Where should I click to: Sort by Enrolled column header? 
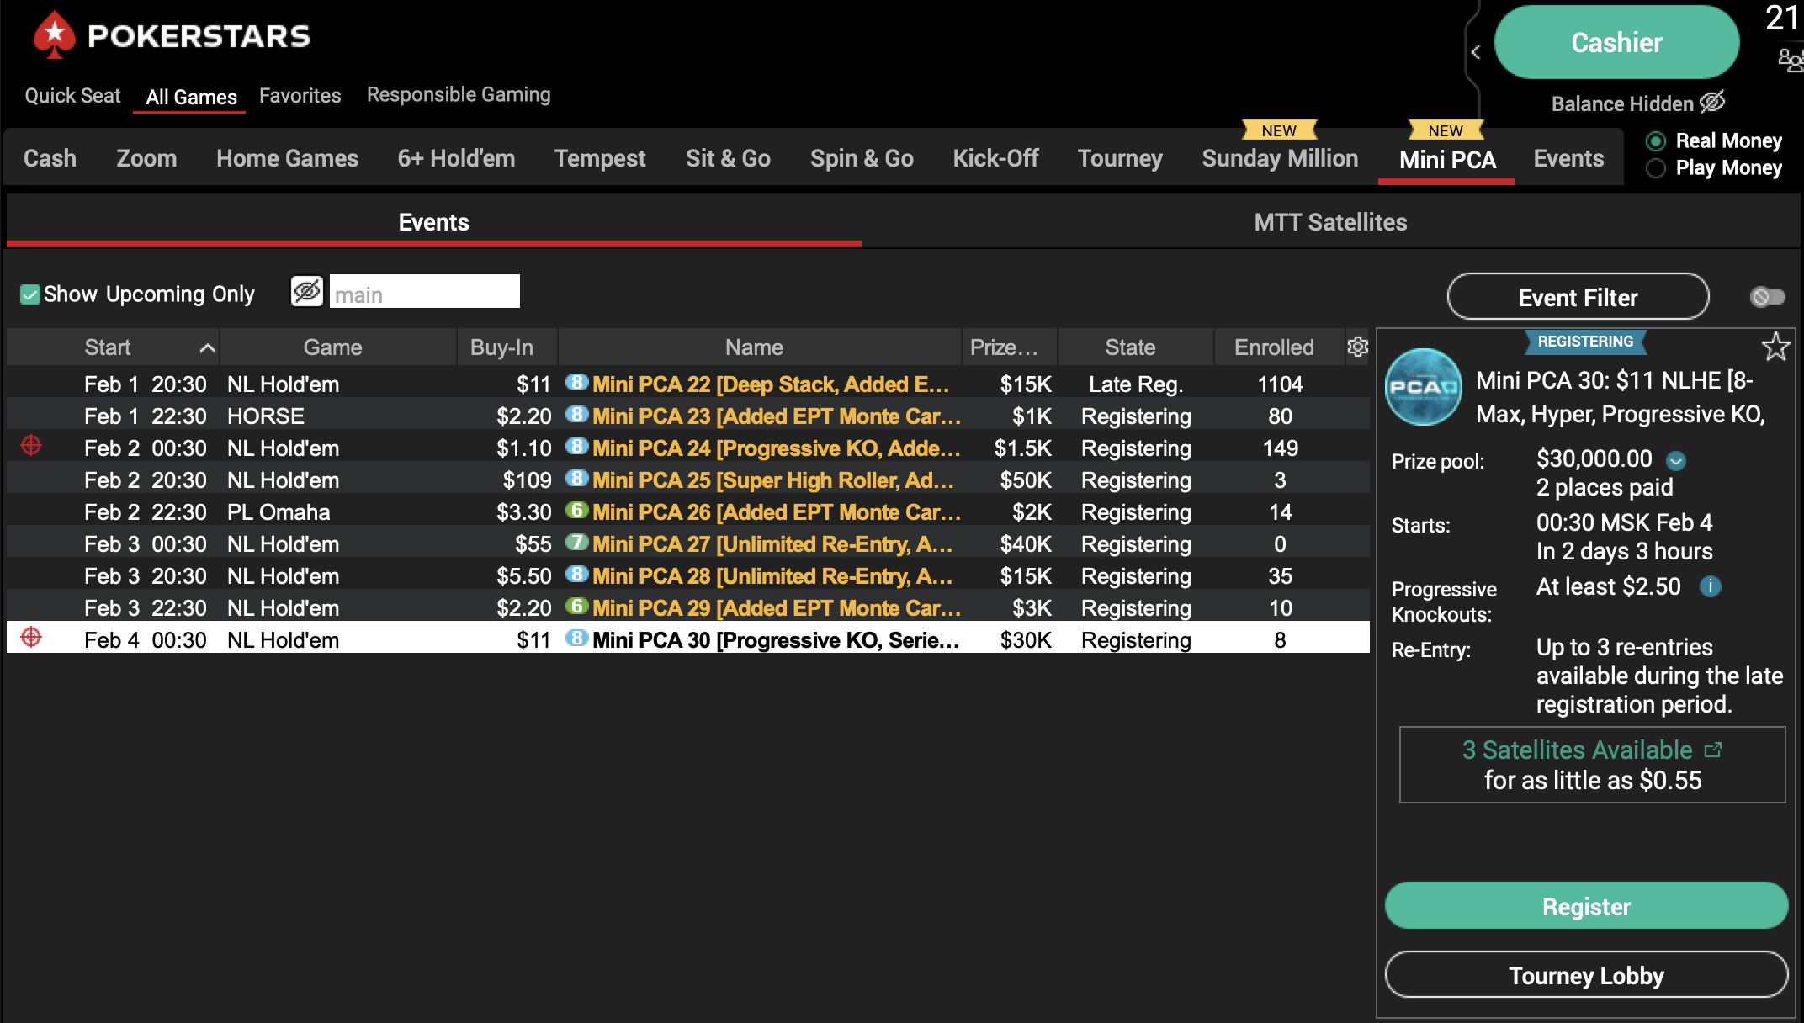[x=1273, y=347]
